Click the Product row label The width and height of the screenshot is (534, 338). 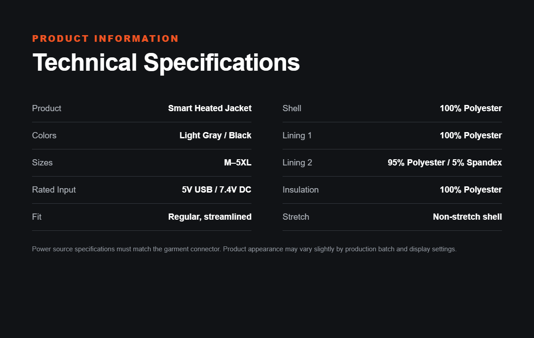point(47,108)
